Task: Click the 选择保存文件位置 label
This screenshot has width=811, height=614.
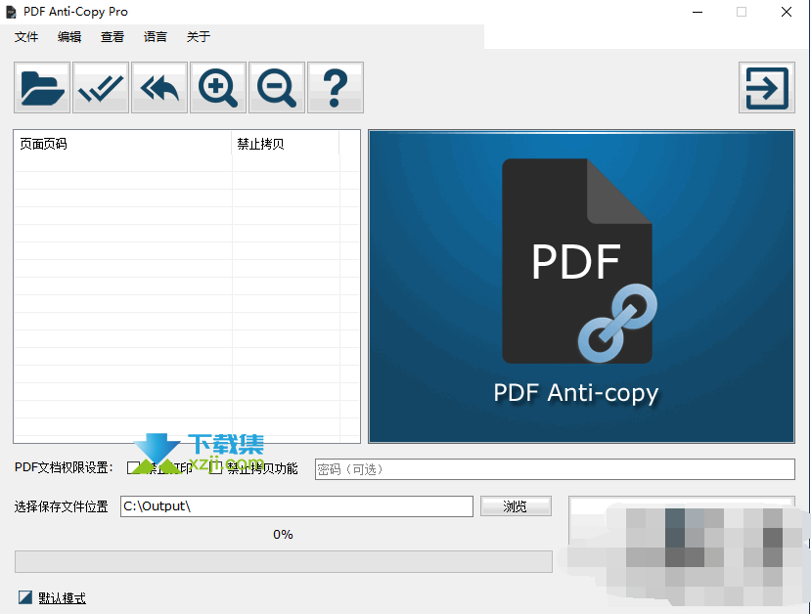Action: click(61, 506)
